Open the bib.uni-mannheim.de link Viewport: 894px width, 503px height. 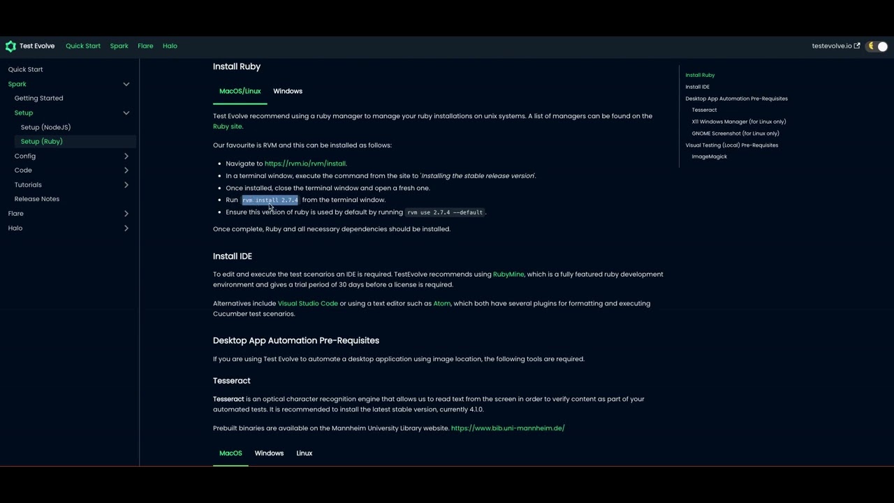pos(508,428)
